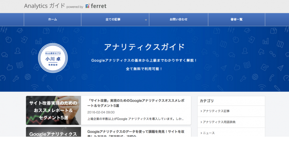Select the アナリティクス記事 category

(231, 111)
